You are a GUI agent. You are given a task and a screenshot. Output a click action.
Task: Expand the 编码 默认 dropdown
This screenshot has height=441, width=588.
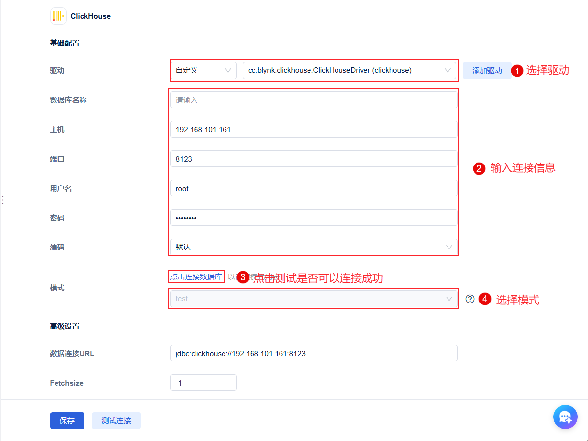(x=314, y=247)
